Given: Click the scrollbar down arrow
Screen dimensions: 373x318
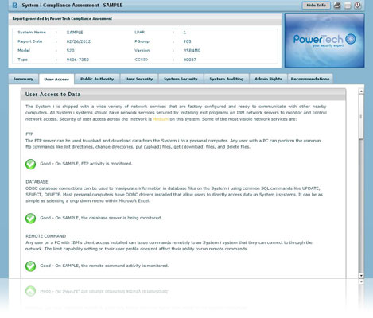Looking at the screenshot, I should tap(361, 276).
